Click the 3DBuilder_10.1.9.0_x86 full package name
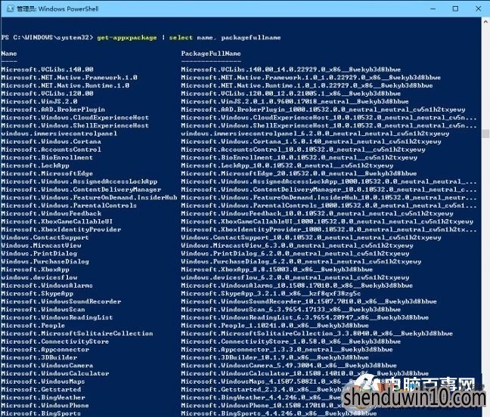The image size is (490, 417). [x=275, y=357]
